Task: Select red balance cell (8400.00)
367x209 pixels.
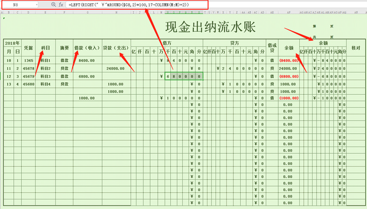Action: (x=289, y=60)
